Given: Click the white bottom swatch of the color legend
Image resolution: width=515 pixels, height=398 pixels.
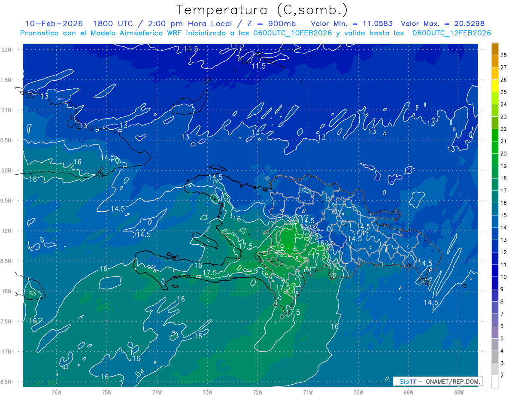Looking at the screenshot, I should [x=495, y=382].
